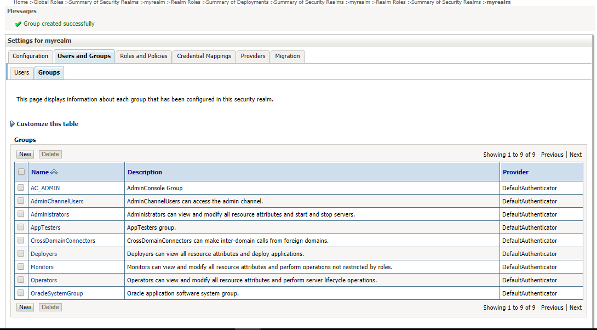Open Global Roles breadcrumb link
The width and height of the screenshot is (597, 330).
tap(48, 2)
